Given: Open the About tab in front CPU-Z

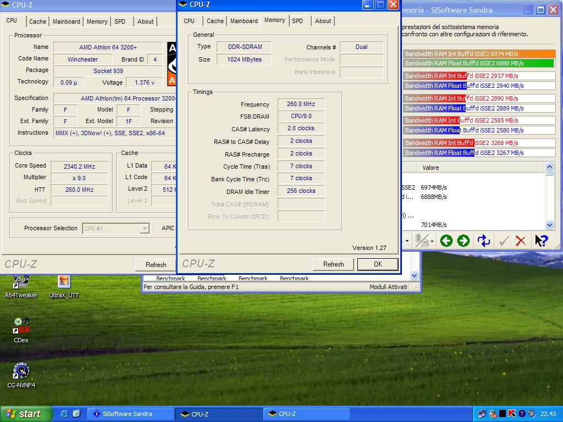Looking at the screenshot, I should pyautogui.click(x=323, y=21).
